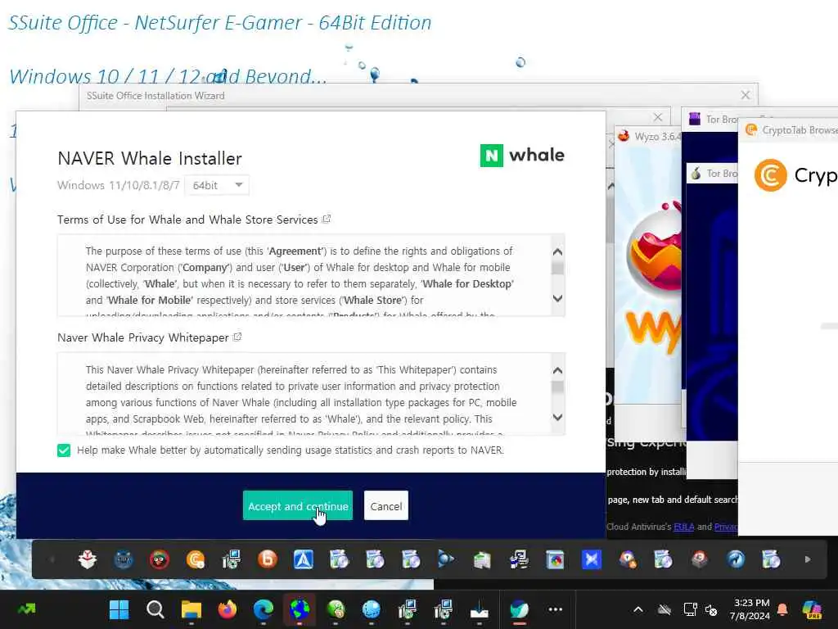
Task: Open network status tray icon
Action: [690, 609]
